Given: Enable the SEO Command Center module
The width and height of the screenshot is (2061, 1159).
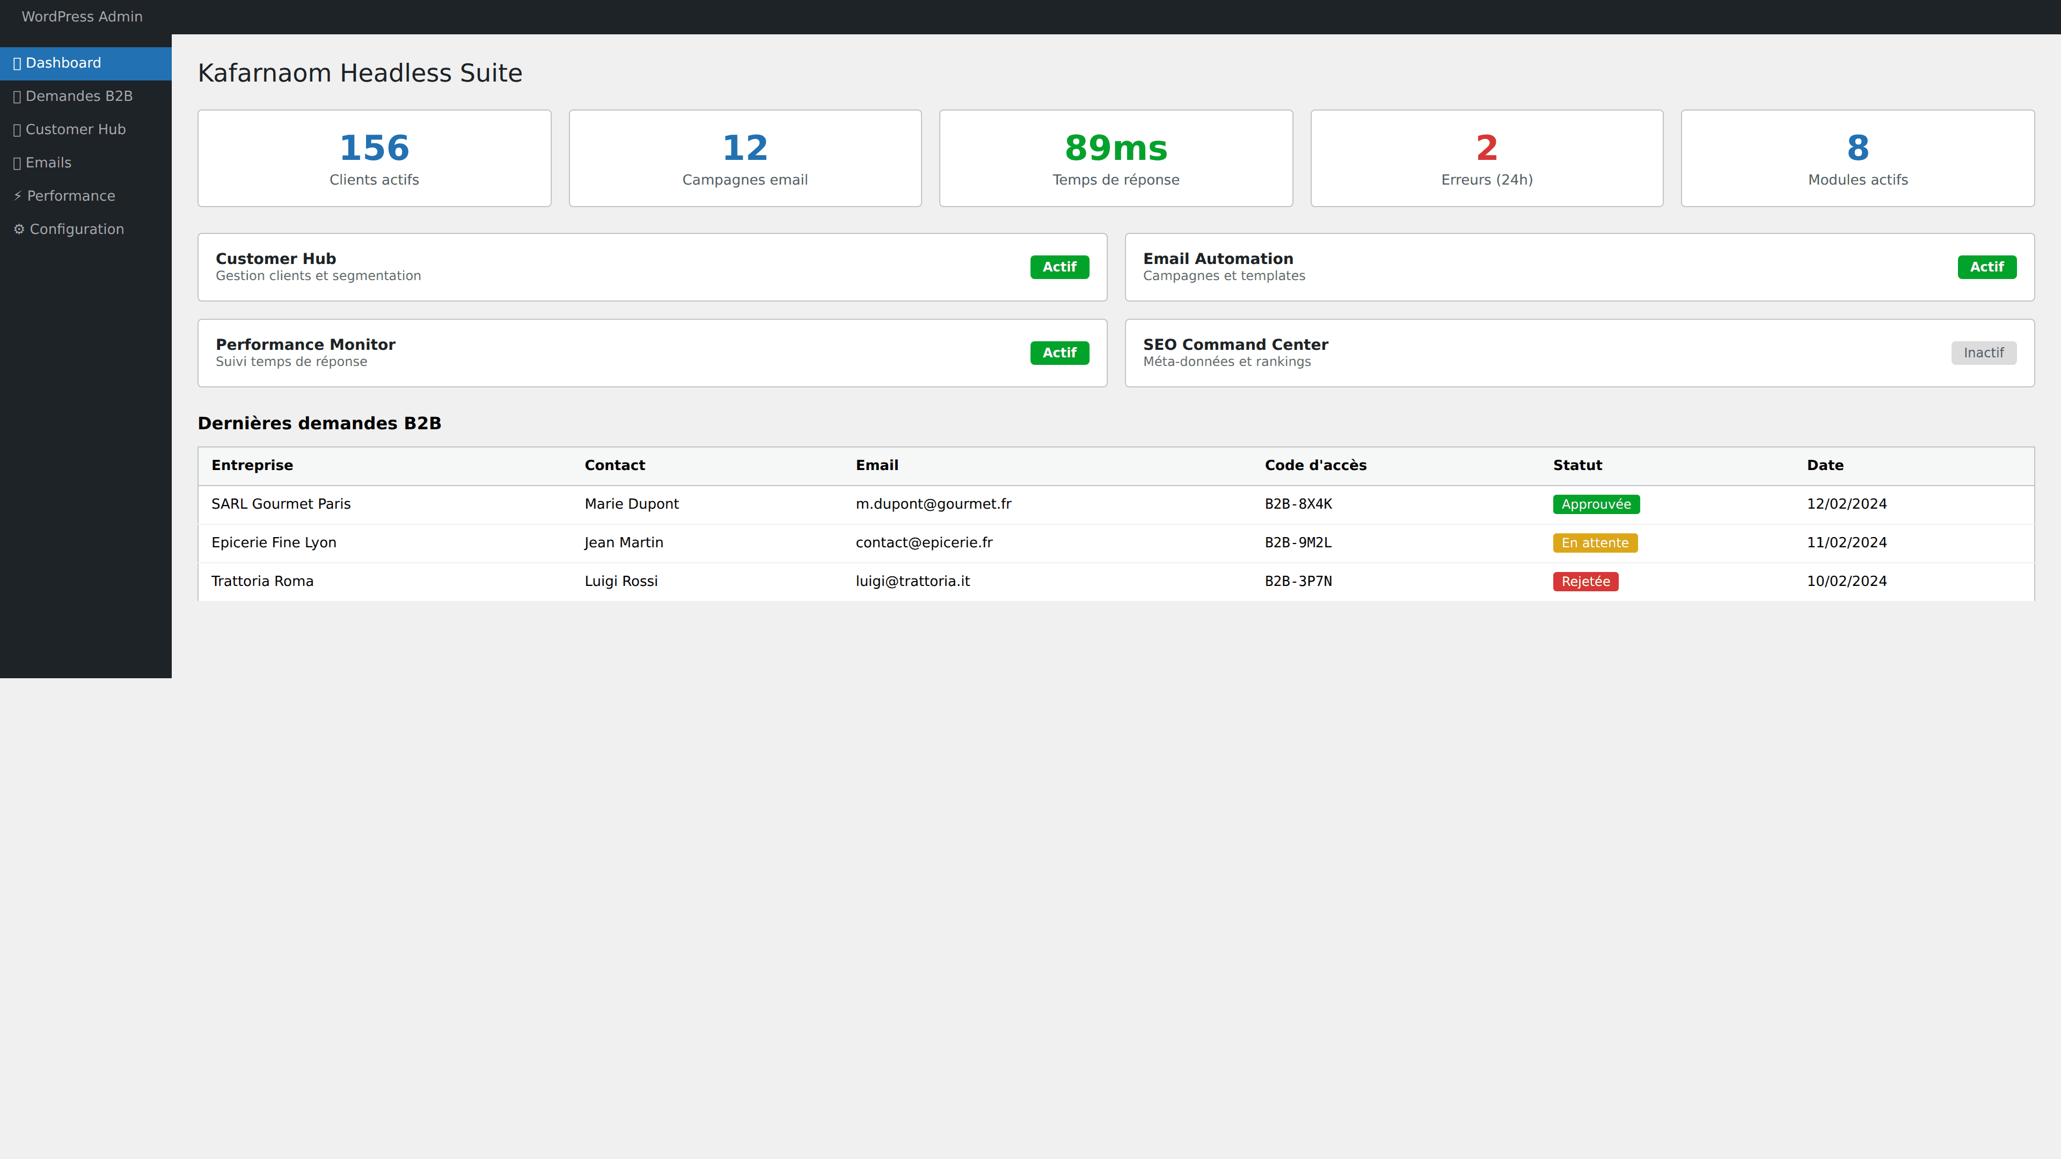Looking at the screenshot, I should [1983, 353].
